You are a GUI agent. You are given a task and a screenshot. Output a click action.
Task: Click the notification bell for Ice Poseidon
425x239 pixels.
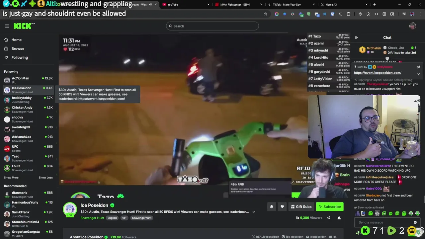[x=271, y=206]
